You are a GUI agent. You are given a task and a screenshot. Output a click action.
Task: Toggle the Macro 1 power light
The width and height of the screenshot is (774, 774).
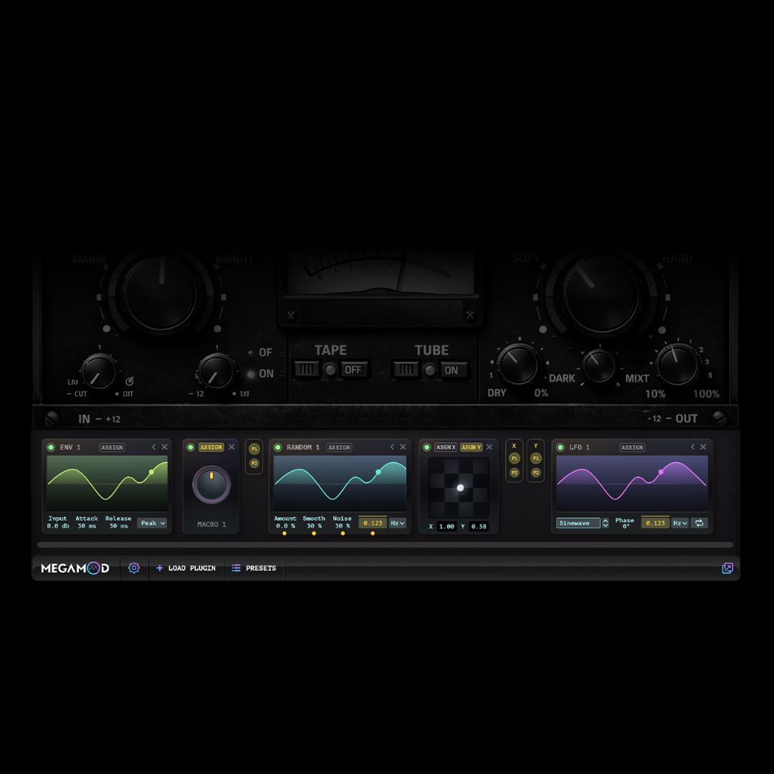(x=191, y=447)
